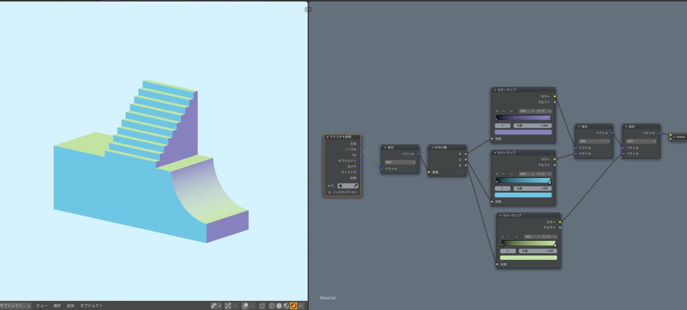Open RGB color mode dropdown in green ramp
This screenshot has height=310, width=687.
pos(532,236)
